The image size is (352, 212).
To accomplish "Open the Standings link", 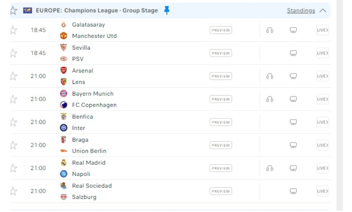I will (301, 11).
